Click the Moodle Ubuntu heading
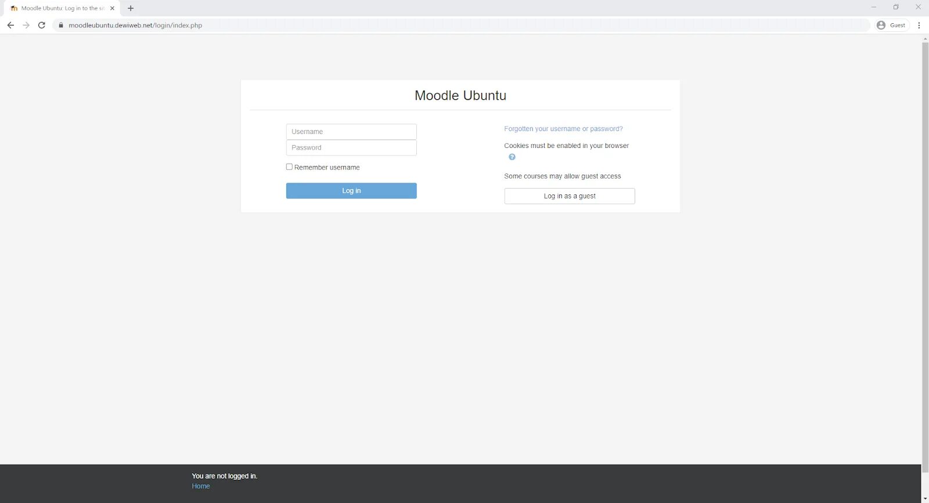This screenshot has height=503, width=929. tap(460, 96)
